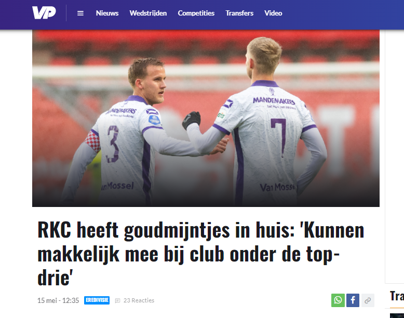Open the Competities menu item
Image resolution: width=404 pixels, height=318 pixels.
(196, 13)
